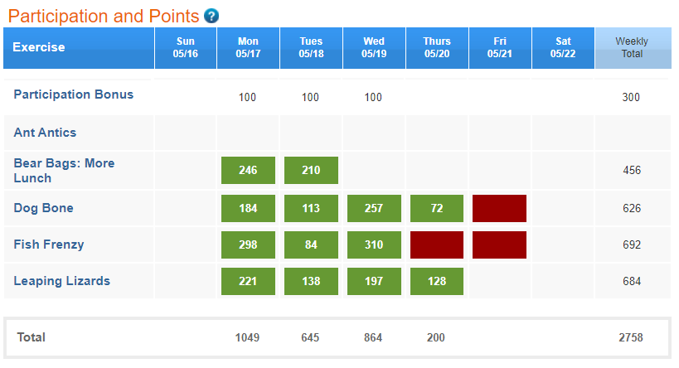Click the 246 score for Bear Bags
The width and height of the screenshot is (679, 368).
[248, 171]
